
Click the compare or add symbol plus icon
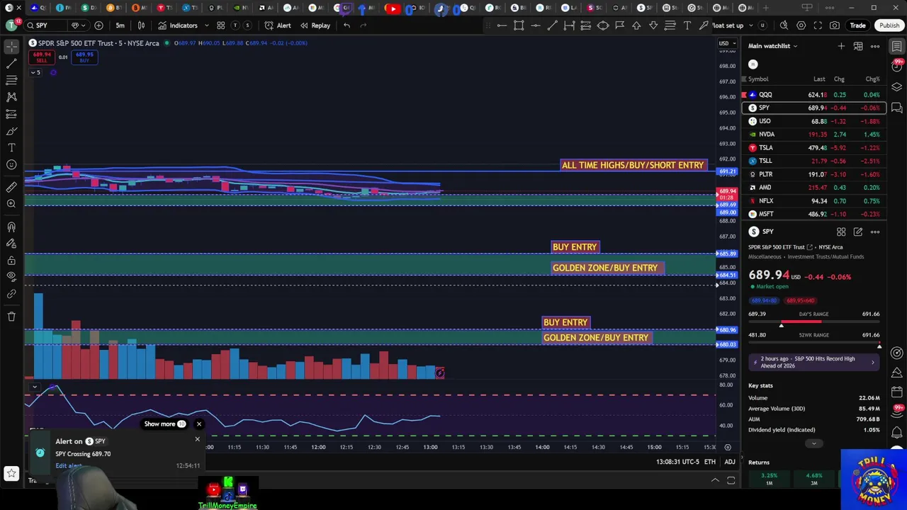pos(98,25)
